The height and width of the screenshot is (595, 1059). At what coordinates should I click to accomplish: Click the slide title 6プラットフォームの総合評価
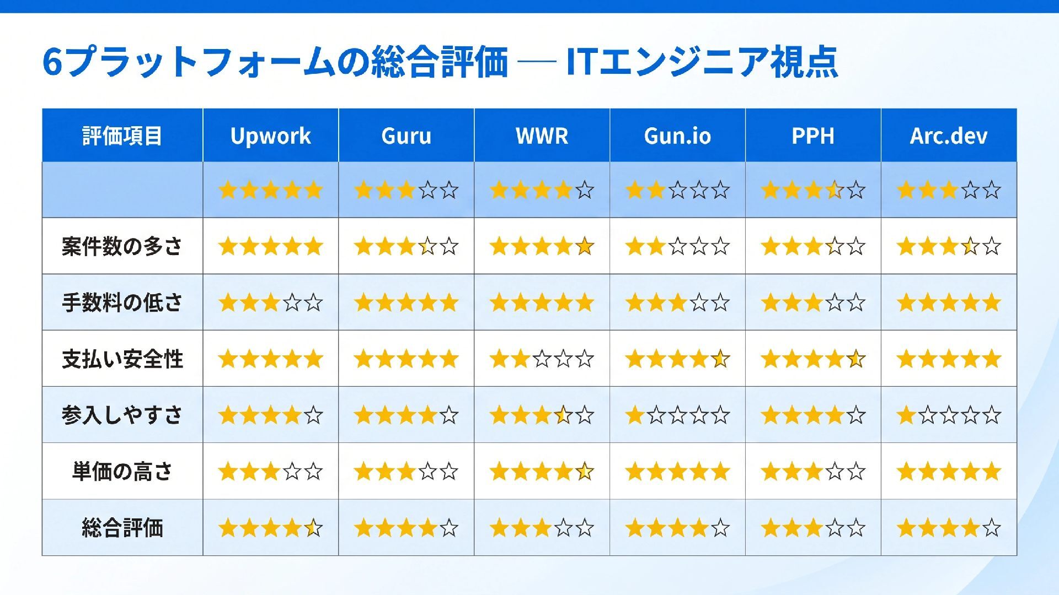[275, 62]
